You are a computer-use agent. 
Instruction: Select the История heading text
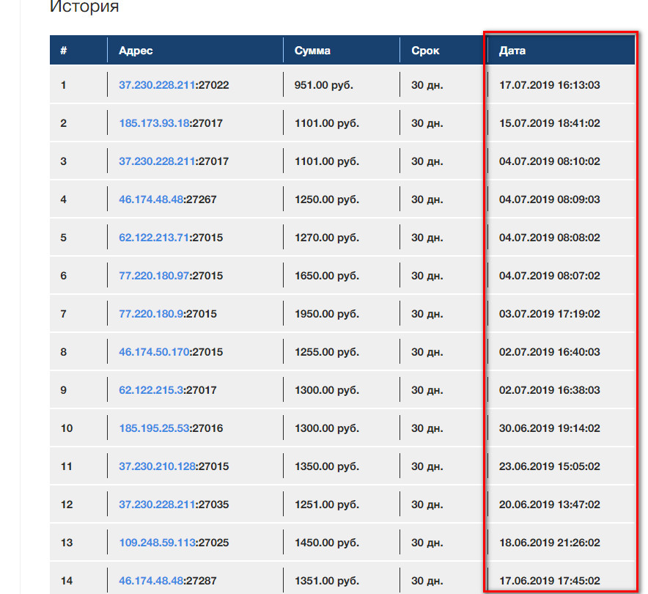(x=84, y=7)
